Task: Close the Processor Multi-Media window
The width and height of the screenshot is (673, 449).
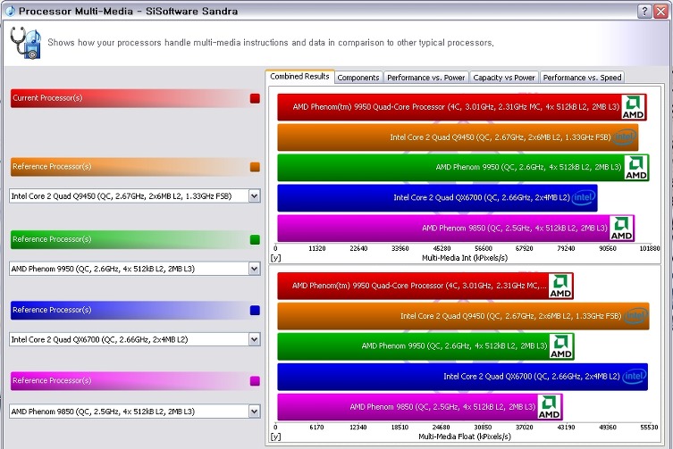Action: tap(660, 11)
